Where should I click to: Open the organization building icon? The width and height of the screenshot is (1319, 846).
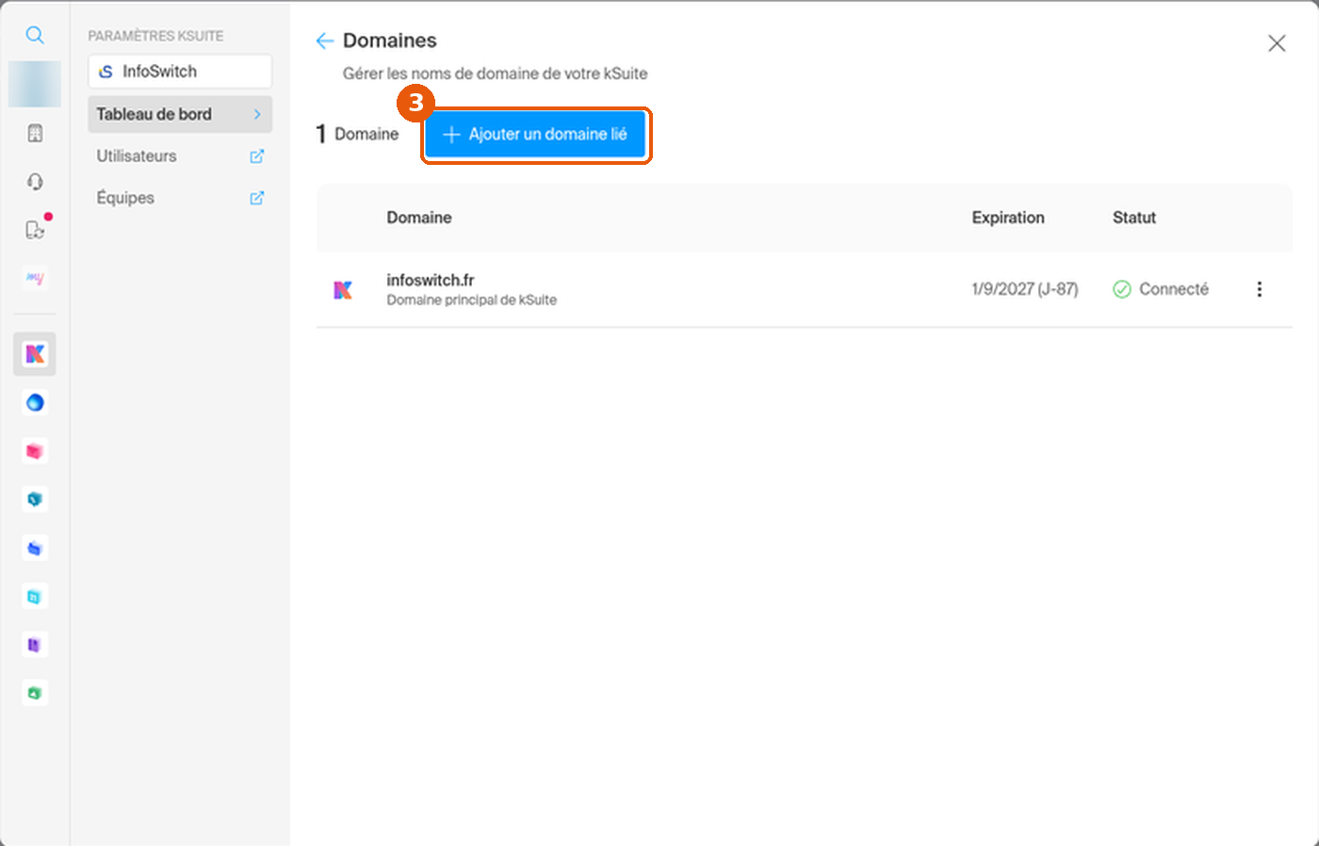coord(35,133)
